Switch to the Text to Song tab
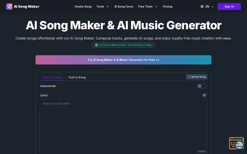The height and width of the screenshot is (154, 247). pyautogui.click(x=77, y=77)
